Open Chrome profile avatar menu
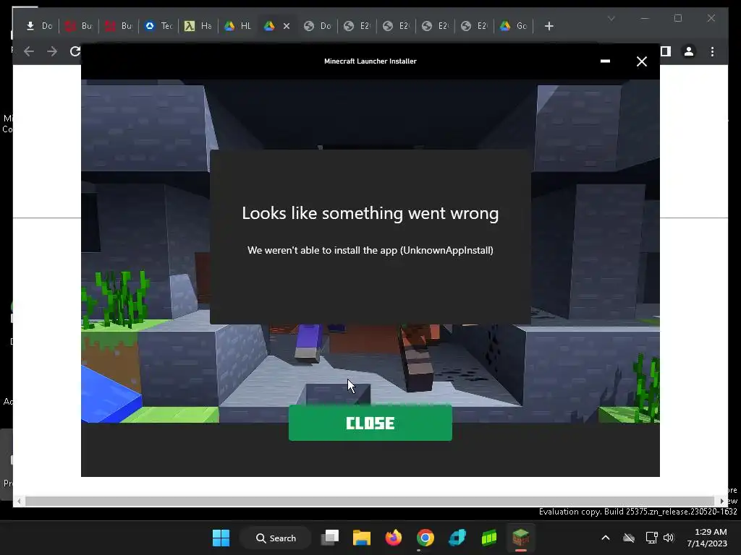Screen dimensions: 741x555 pos(689,51)
